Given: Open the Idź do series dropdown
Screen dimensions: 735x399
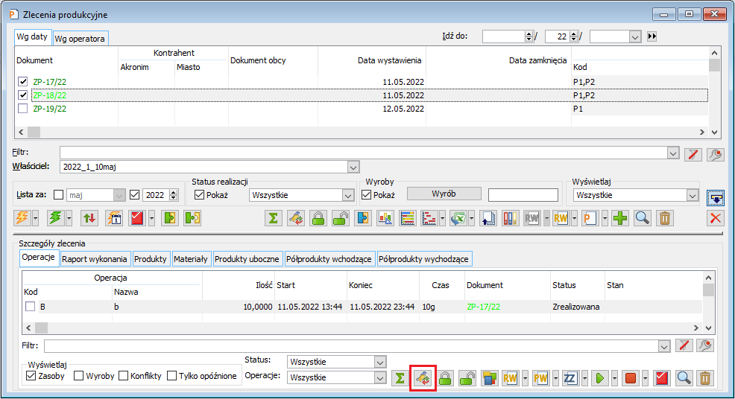Looking at the screenshot, I should (x=634, y=36).
